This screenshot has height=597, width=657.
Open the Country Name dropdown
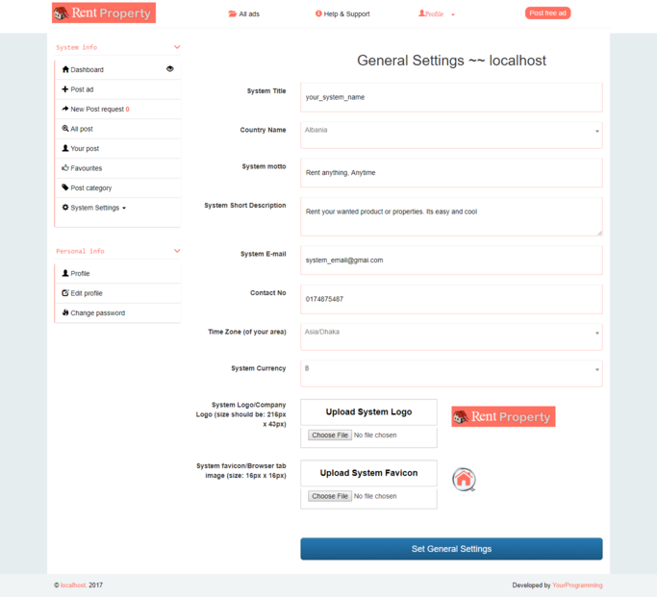(x=451, y=132)
